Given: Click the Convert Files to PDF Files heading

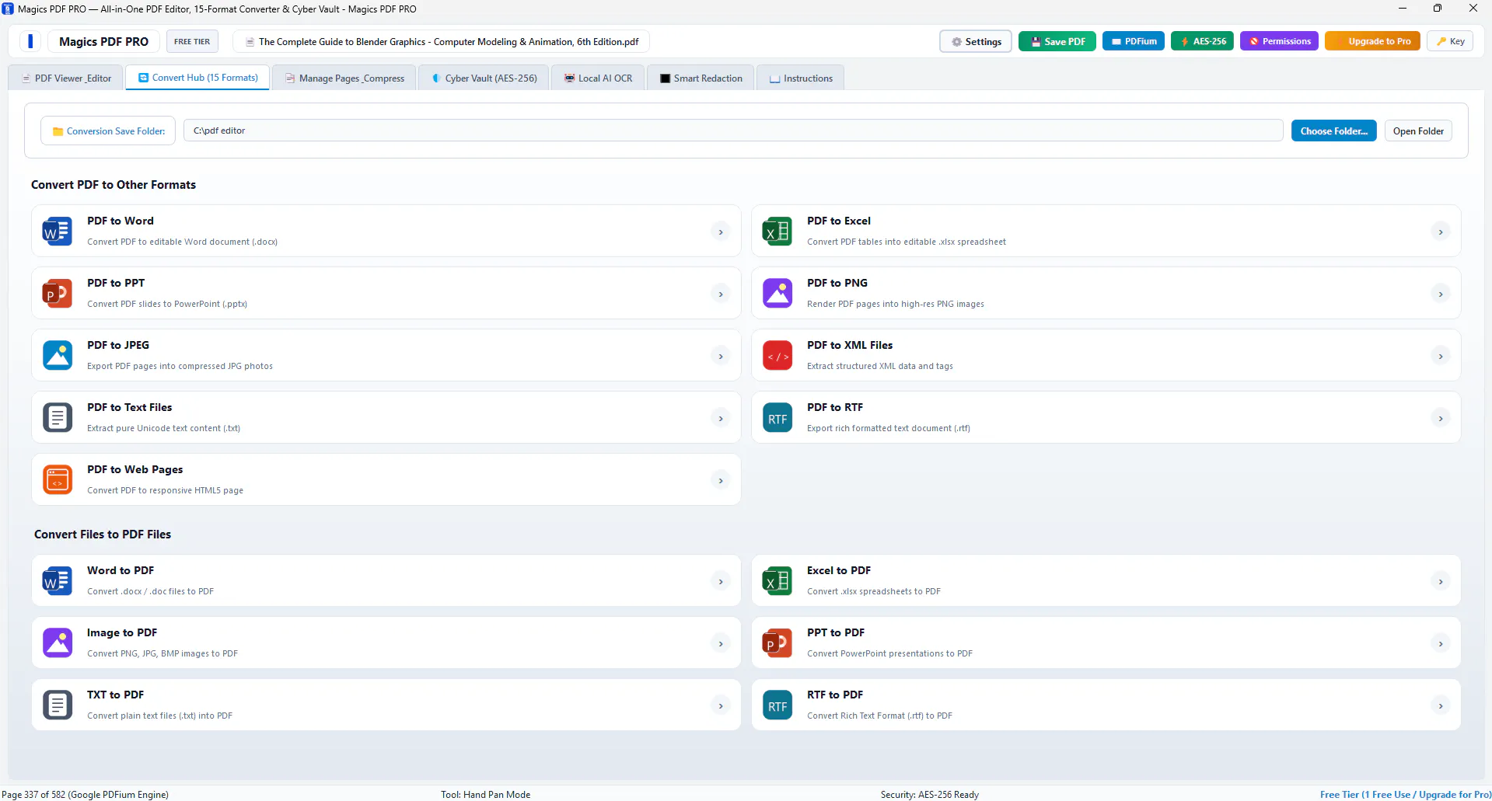Looking at the screenshot, I should pyautogui.click(x=103, y=534).
